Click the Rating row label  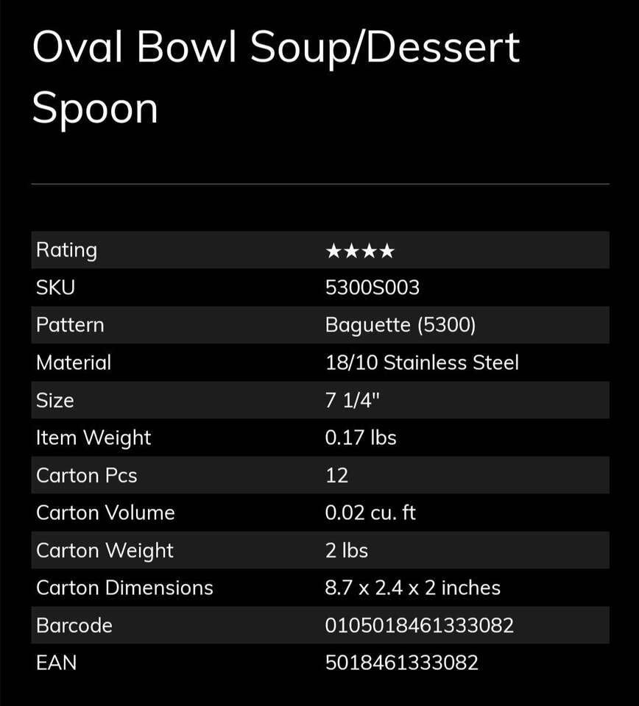(66, 250)
